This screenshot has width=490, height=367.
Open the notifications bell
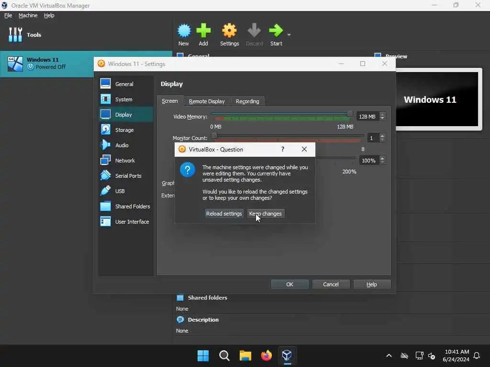tap(477, 356)
